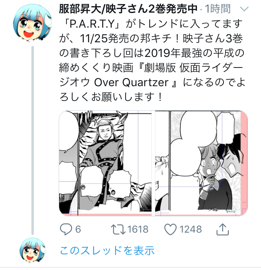Click the 1時間 timestamp
This screenshot has width=261, height=270.
coord(218,9)
